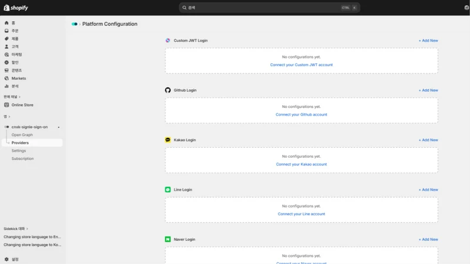Open 'Changing store language to Ko...' chat
The width and height of the screenshot is (470, 264).
click(x=32, y=245)
